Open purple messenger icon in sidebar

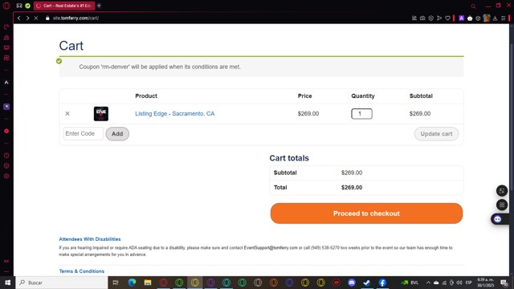tap(6, 107)
